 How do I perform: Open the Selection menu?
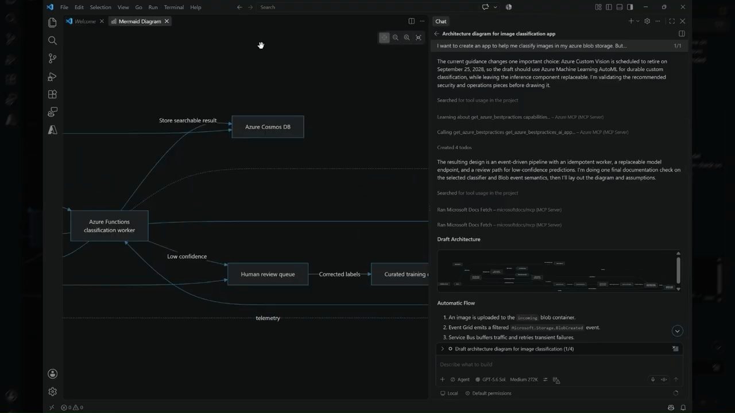[x=100, y=7]
